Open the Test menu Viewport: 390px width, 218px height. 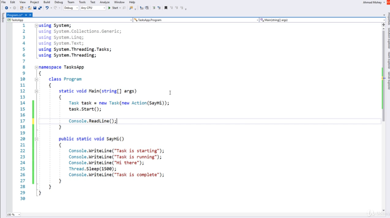coord(93,2)
